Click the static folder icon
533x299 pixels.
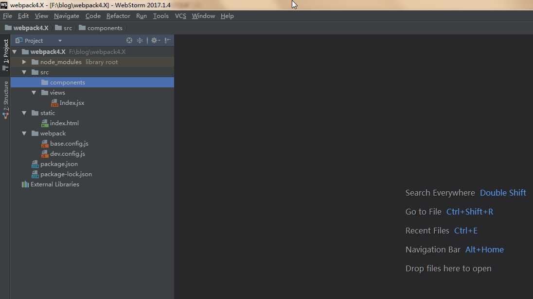[x=35, y=113]
